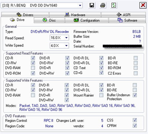Switch to the Hardware tab

(x=75, y=15)
